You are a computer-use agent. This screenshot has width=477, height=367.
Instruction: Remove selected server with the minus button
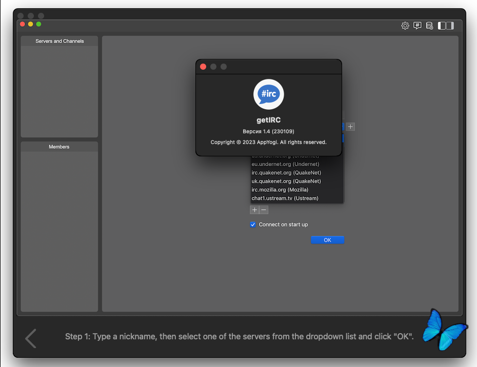pyautogui.click(x=264, y=210)
